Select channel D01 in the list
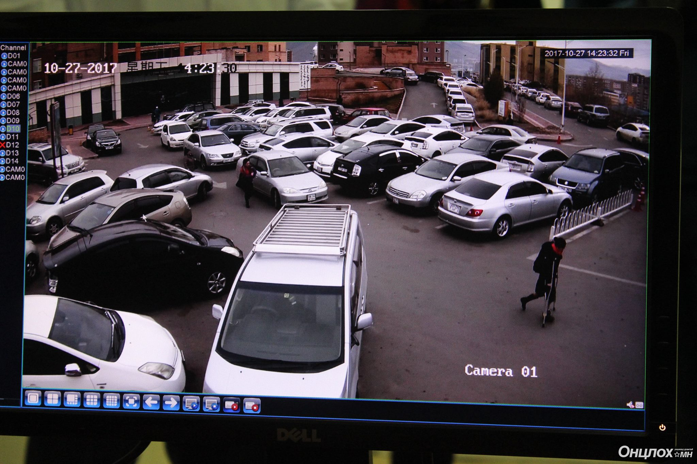The width and height of the screenshot is (697, 464). (x=14, y=56)
